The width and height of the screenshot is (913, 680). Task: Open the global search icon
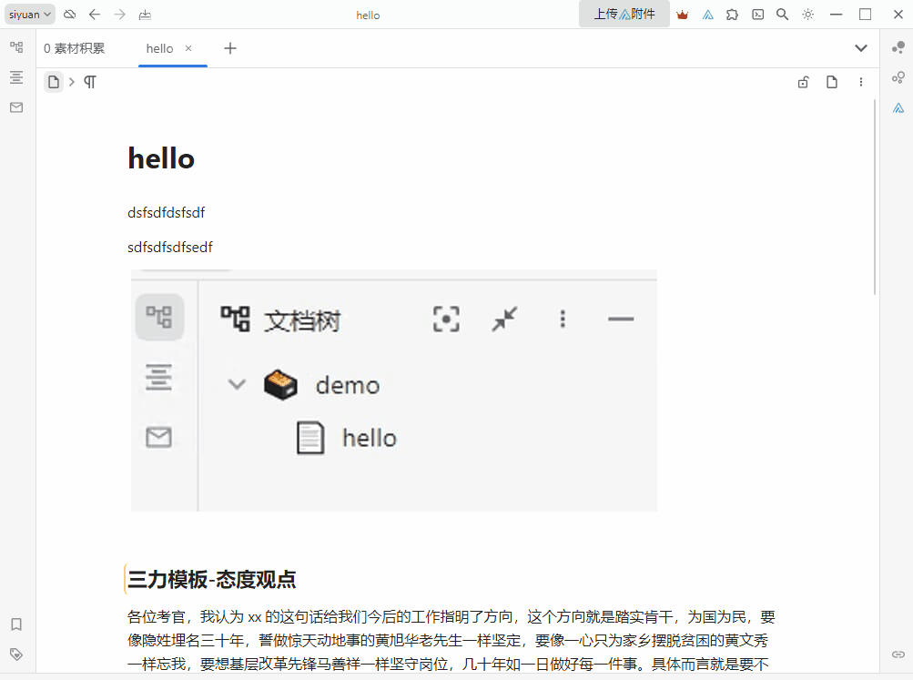[x=782, y=15]
